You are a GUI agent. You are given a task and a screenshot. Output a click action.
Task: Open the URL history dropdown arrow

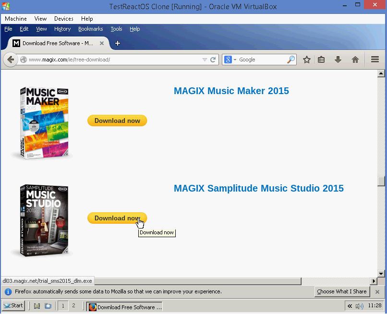pos(205,60)
